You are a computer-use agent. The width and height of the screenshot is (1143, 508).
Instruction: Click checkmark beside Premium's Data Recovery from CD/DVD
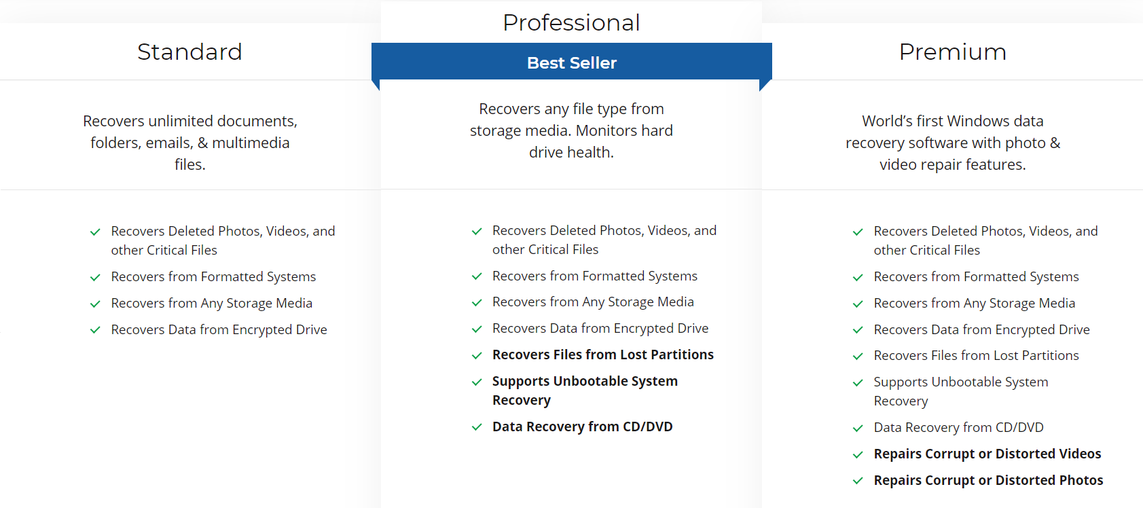(x=858, y=429)
